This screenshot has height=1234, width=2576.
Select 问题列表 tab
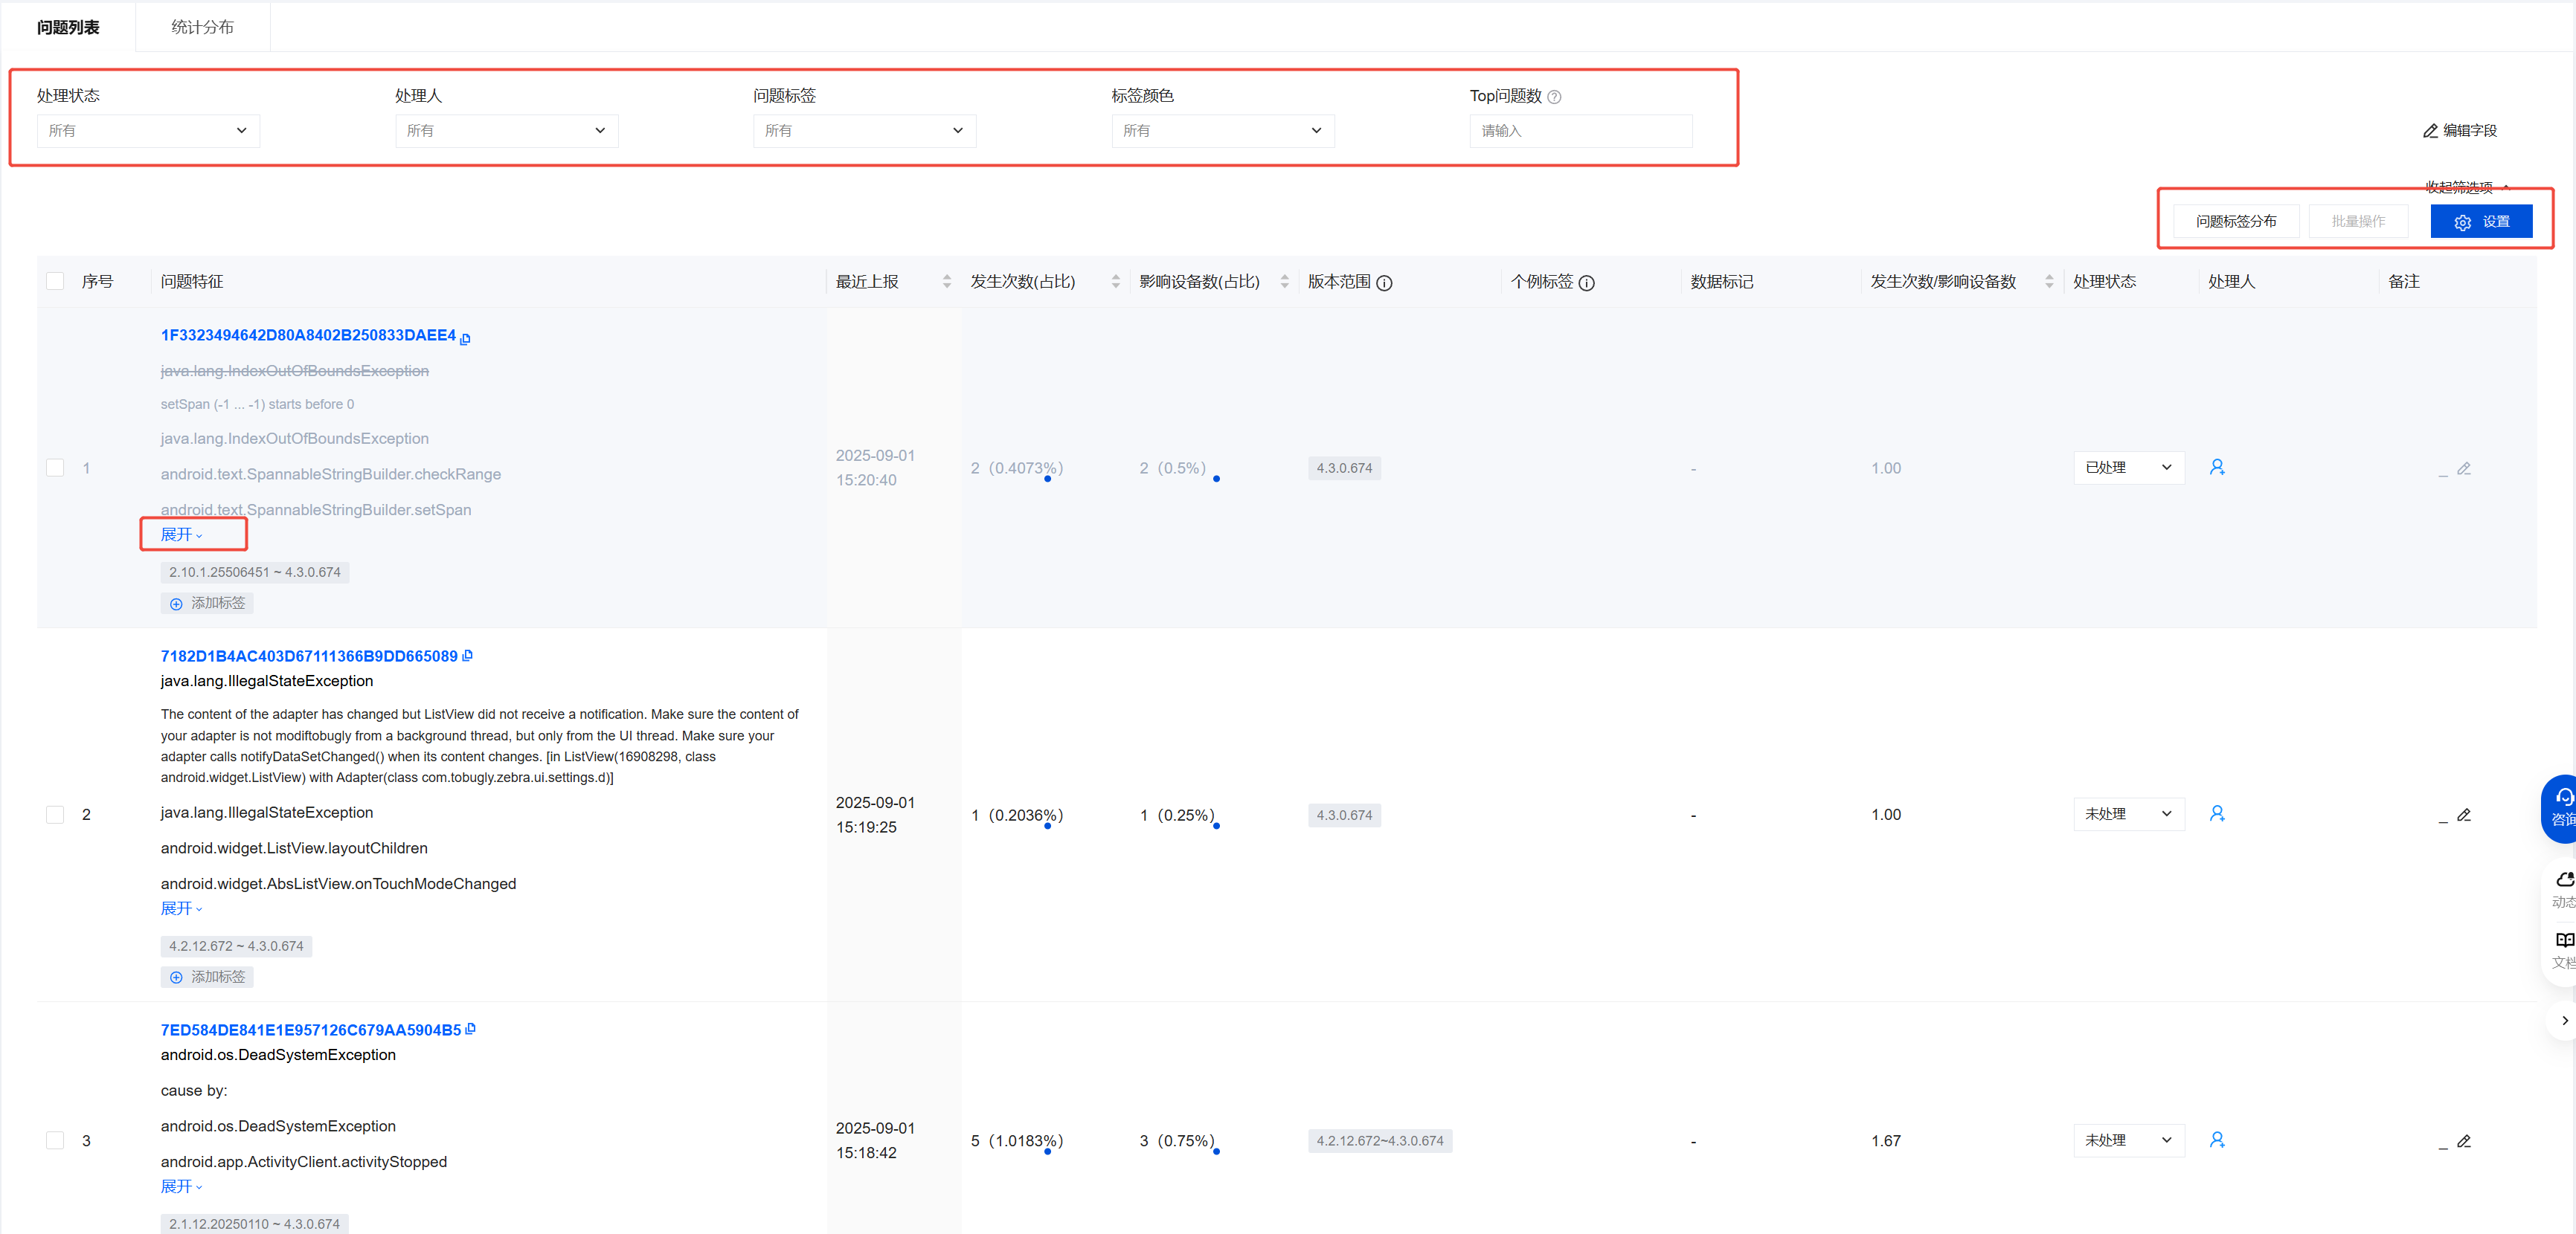[68, 27]
